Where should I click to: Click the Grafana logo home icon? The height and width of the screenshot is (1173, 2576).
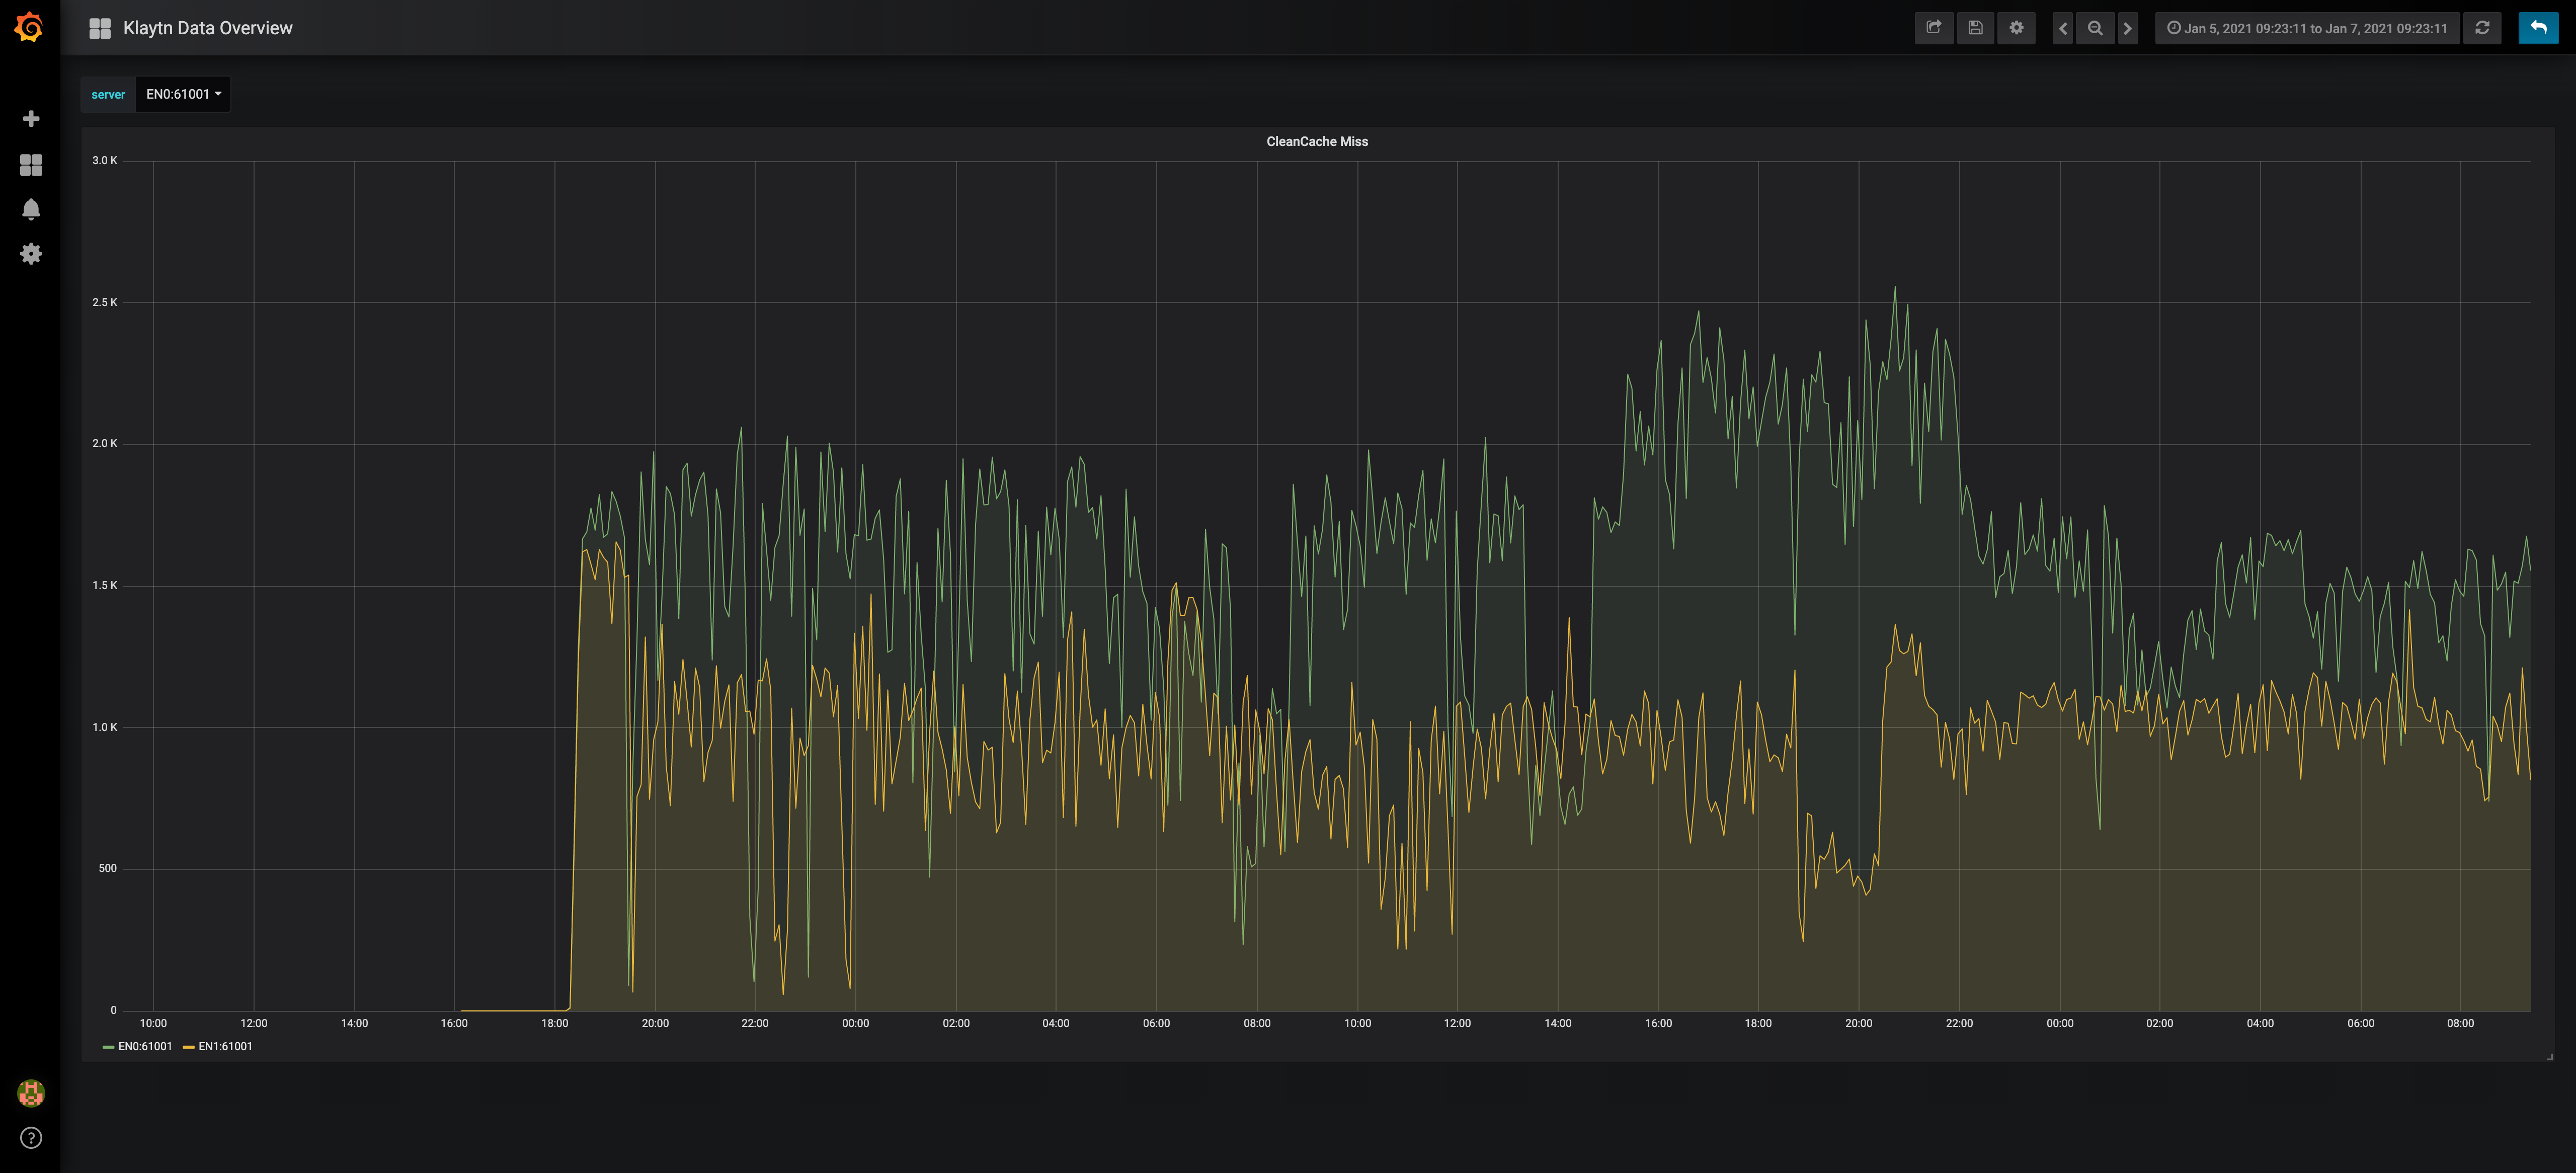[30, 27]
